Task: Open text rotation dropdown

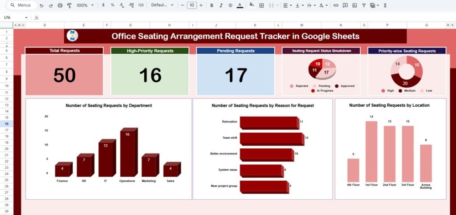Action: coord(323,5)
